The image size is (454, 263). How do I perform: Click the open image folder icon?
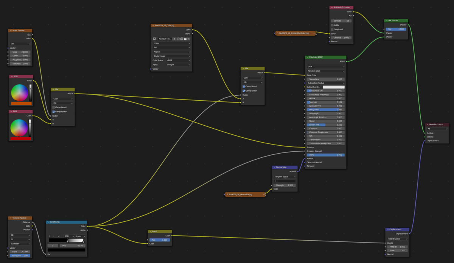(x=185, y=39)
